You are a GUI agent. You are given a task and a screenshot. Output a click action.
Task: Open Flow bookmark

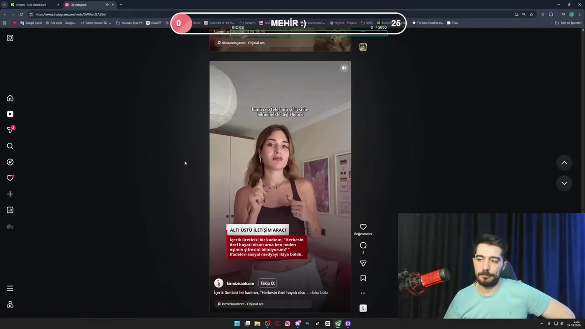(452, 23)
